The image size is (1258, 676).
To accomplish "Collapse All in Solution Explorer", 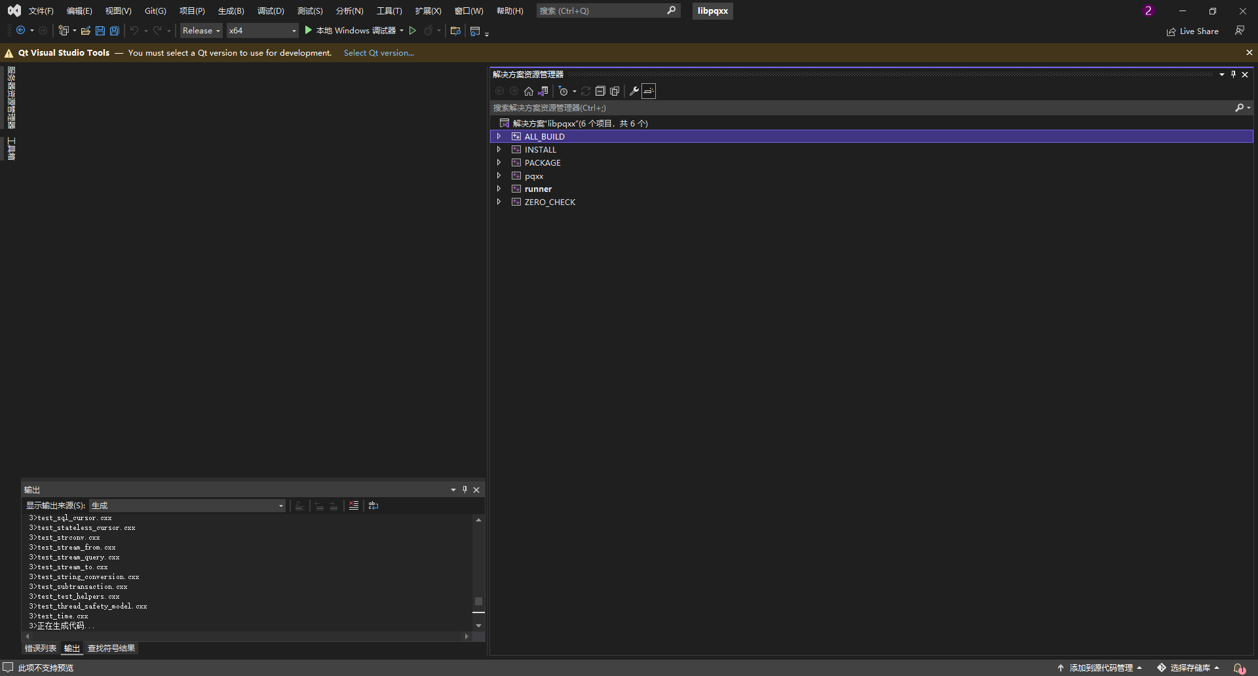I will [x=601, y=91].
